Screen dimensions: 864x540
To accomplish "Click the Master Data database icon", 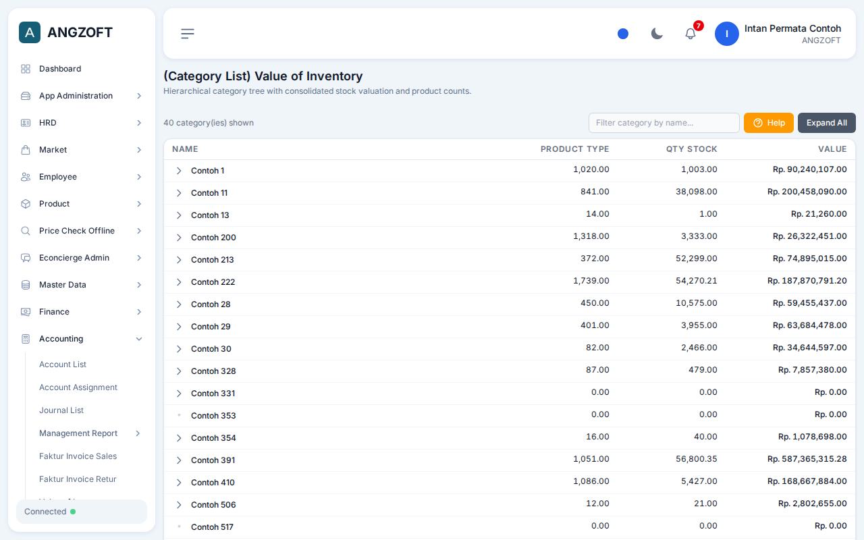I will (26, 285).
